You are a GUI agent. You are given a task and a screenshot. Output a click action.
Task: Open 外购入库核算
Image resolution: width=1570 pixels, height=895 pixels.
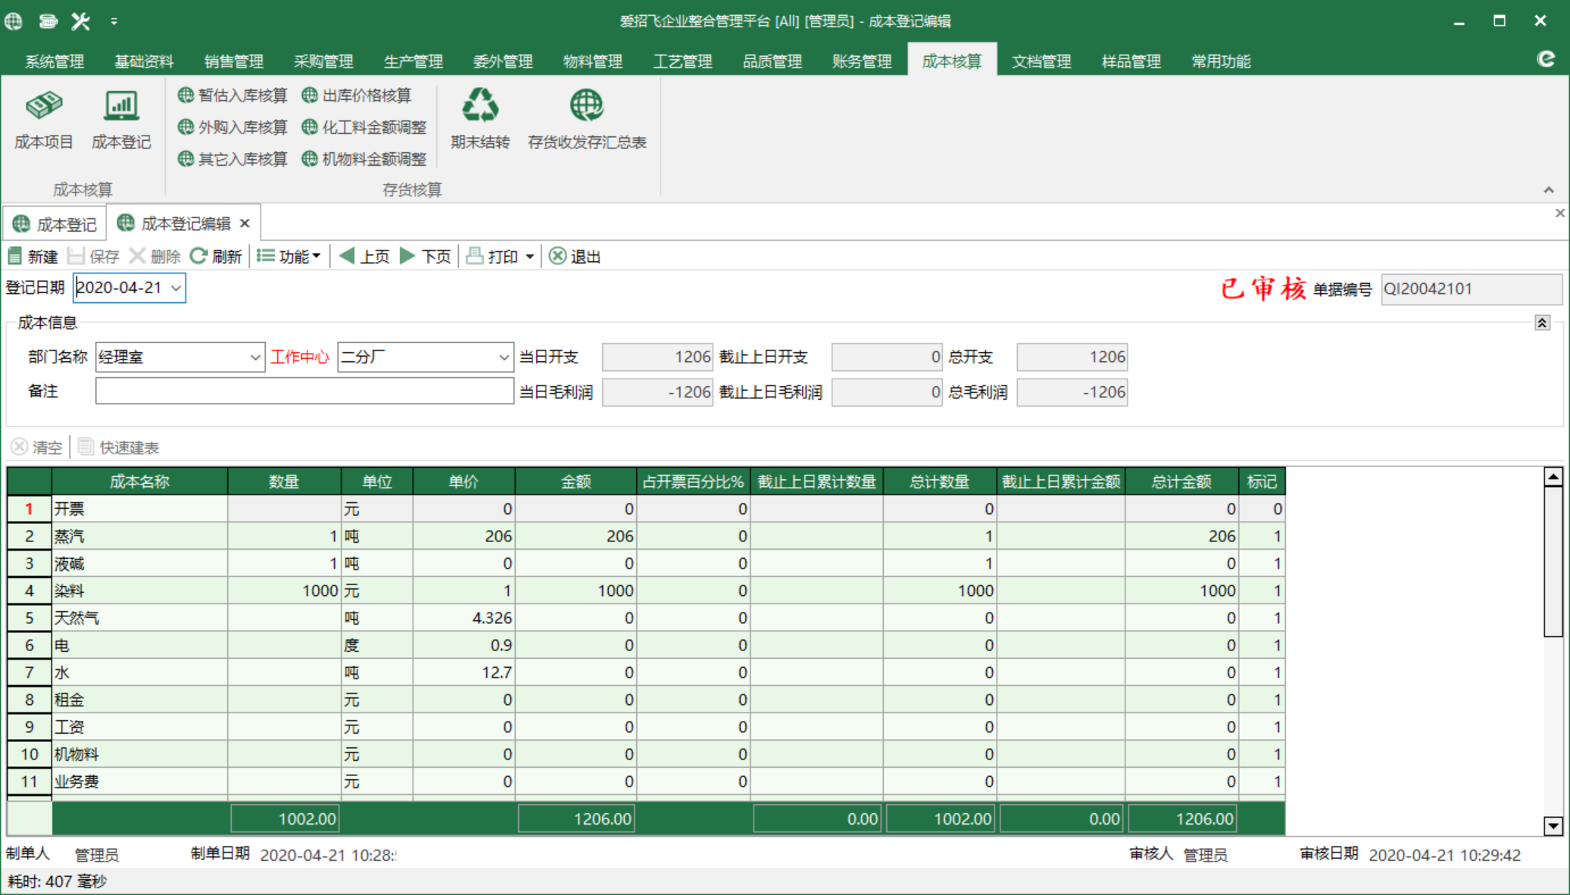click(x=233, y=127)
